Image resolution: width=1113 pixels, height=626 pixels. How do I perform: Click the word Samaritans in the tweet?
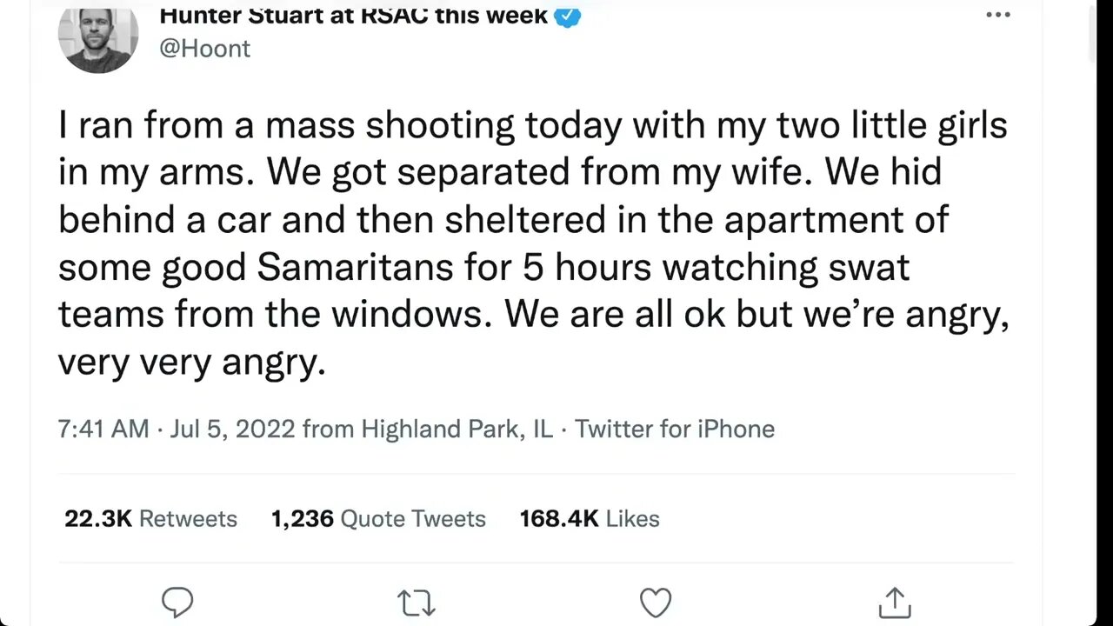point(355,268)
